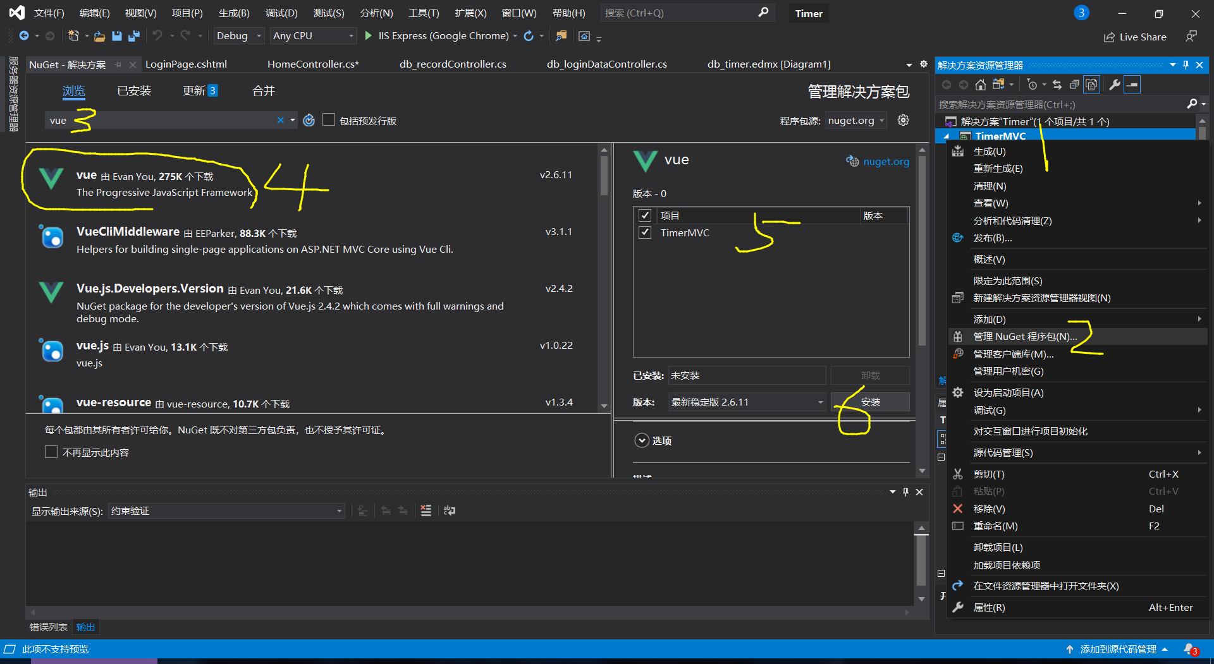Uncheck the TimerMVC project checkbox

pos(645,232)
